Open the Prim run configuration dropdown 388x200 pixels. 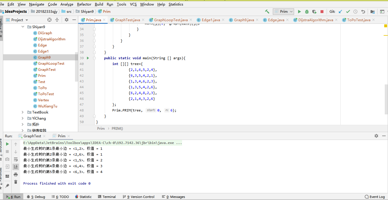(x=284, y=12)
